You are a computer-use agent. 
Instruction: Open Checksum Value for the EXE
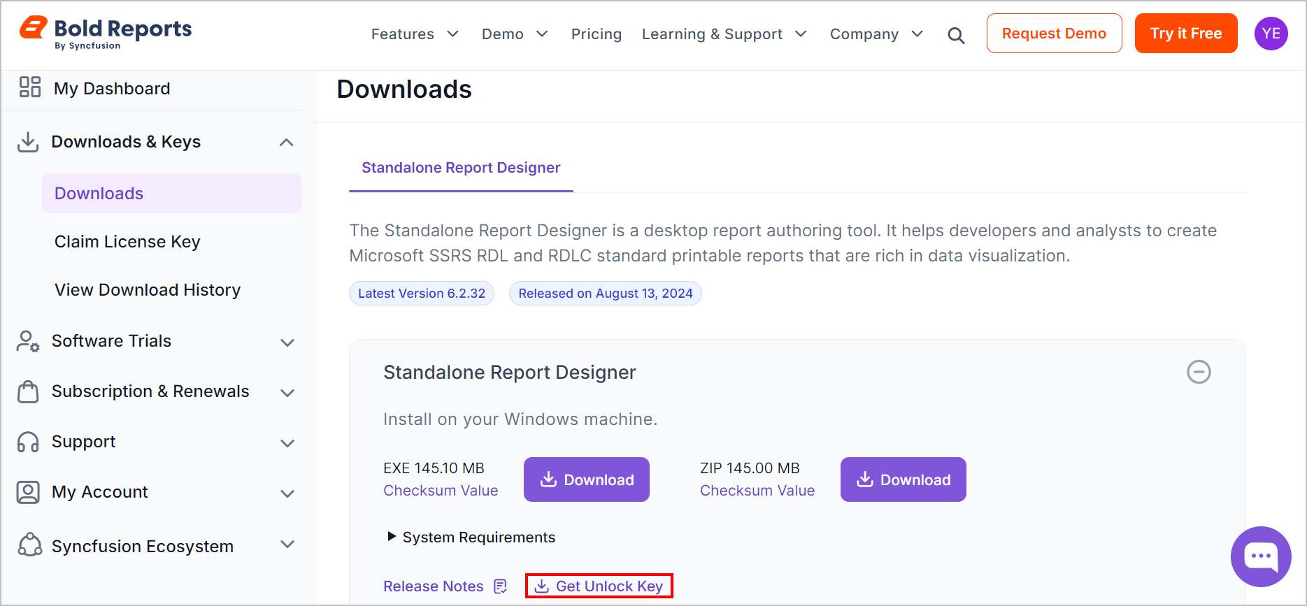click(441, 491)
